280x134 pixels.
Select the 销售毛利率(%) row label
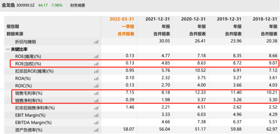point(29,93)
